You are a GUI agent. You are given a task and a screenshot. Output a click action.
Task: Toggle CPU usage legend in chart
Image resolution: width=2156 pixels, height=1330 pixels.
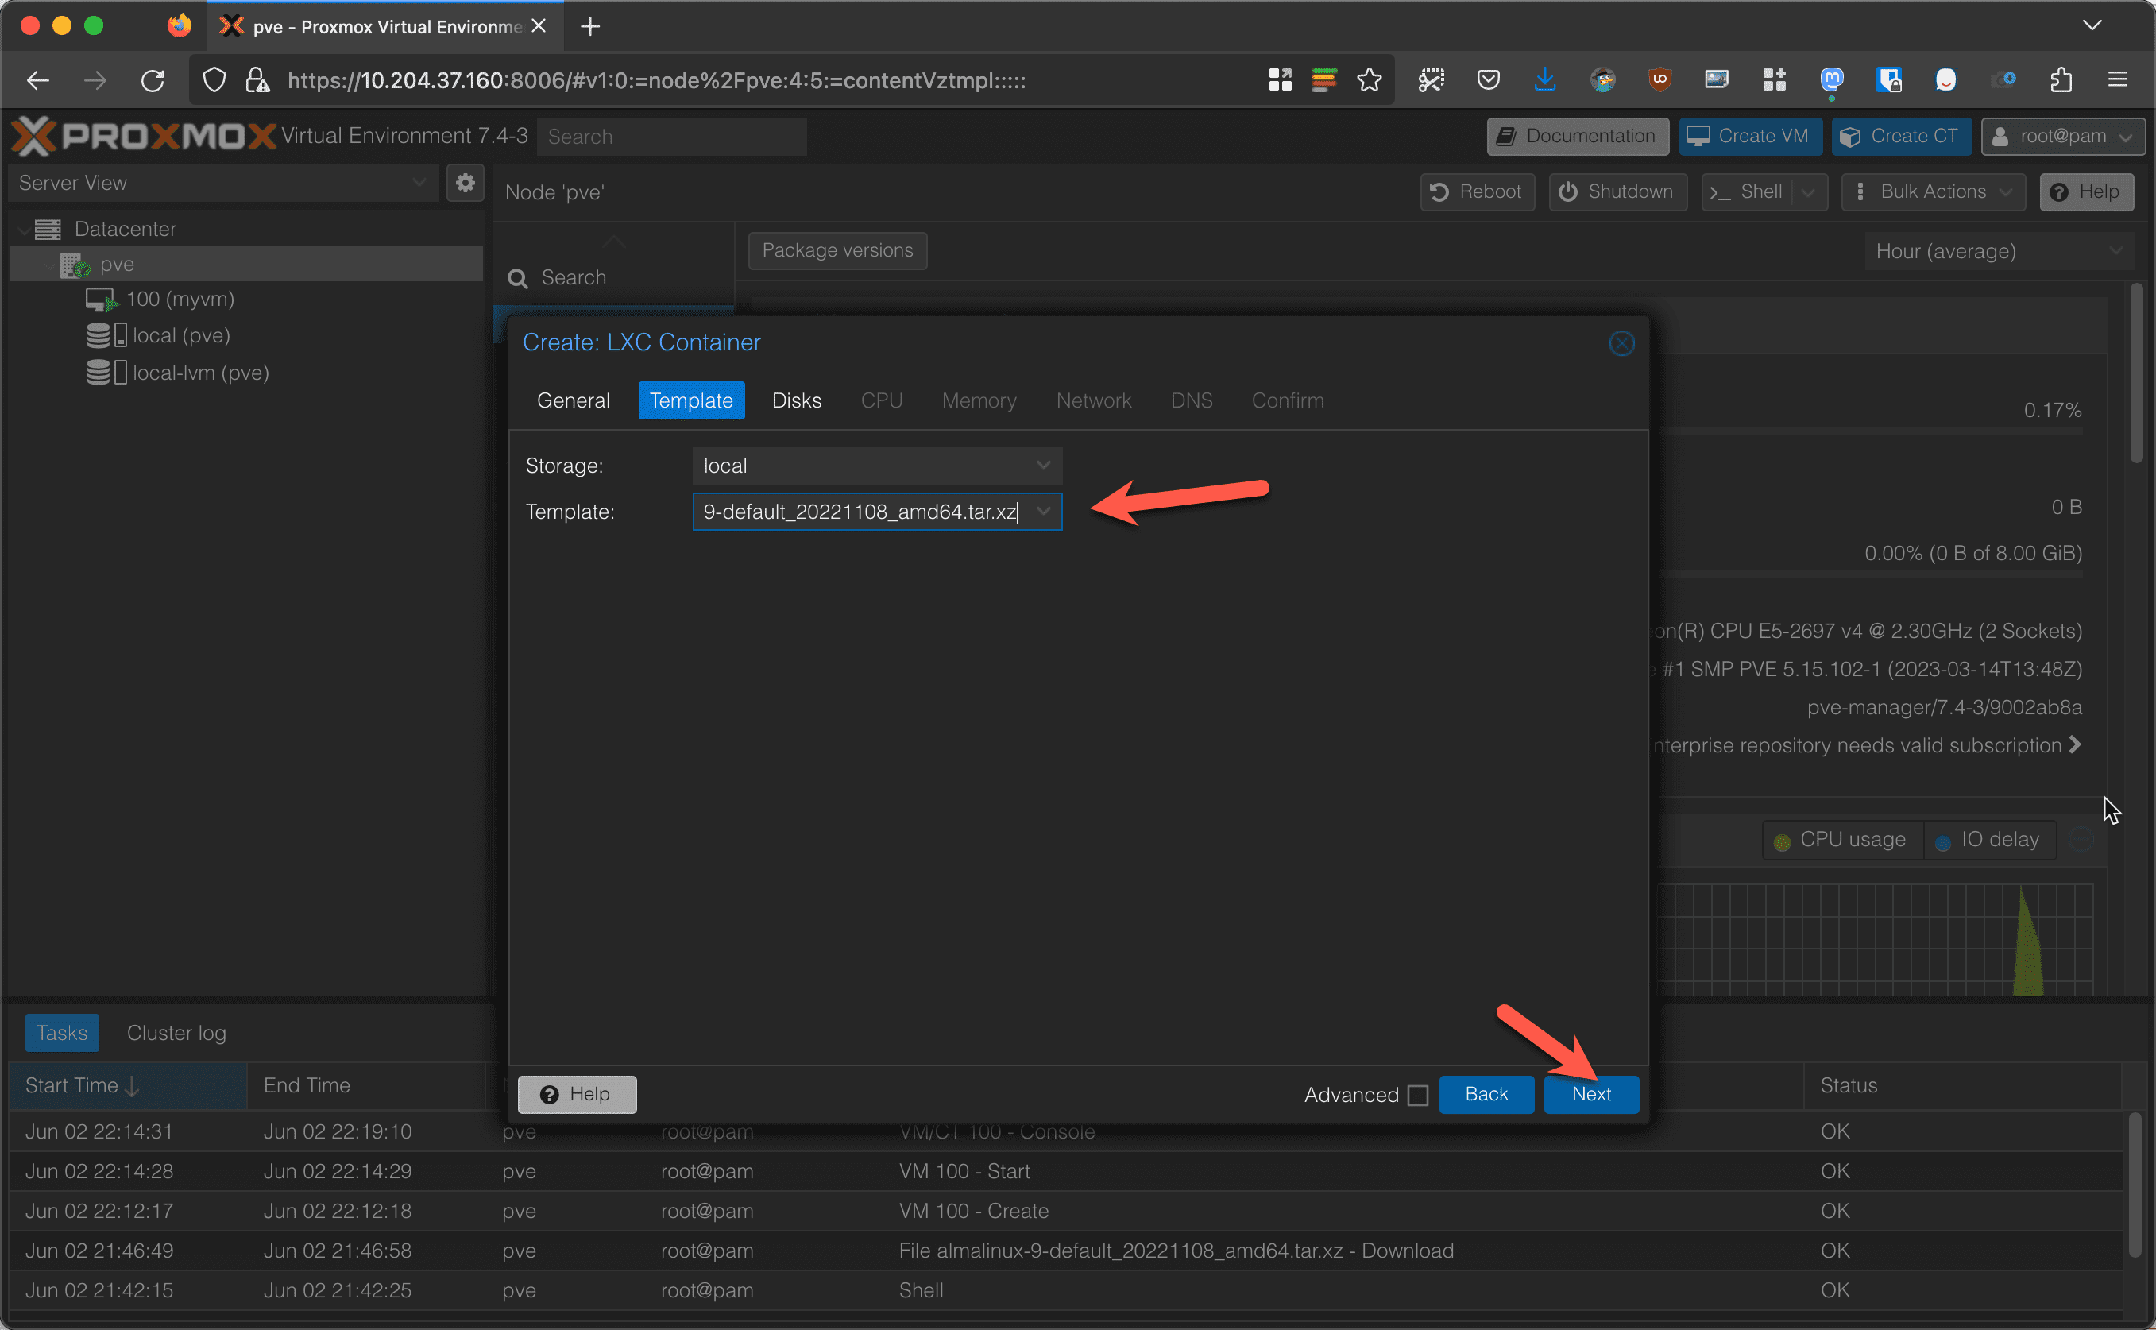tap(1841, 840)
